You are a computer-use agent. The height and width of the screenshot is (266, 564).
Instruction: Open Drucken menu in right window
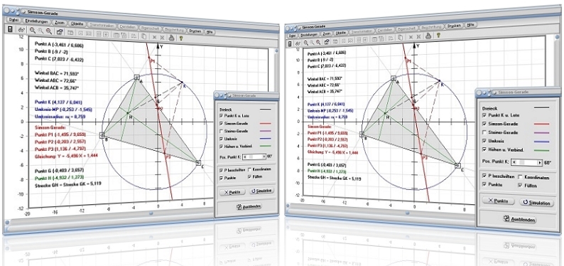455,26
